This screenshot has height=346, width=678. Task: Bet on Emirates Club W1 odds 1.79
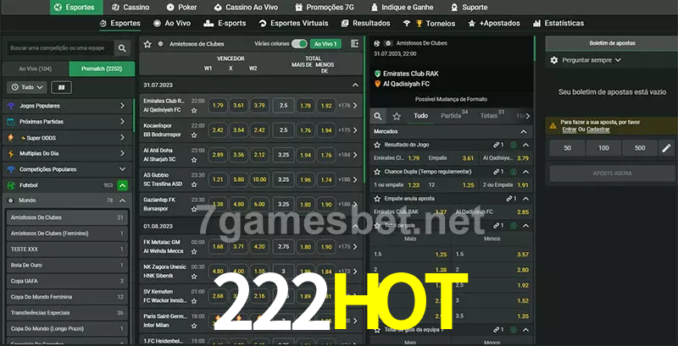[218, 106]
